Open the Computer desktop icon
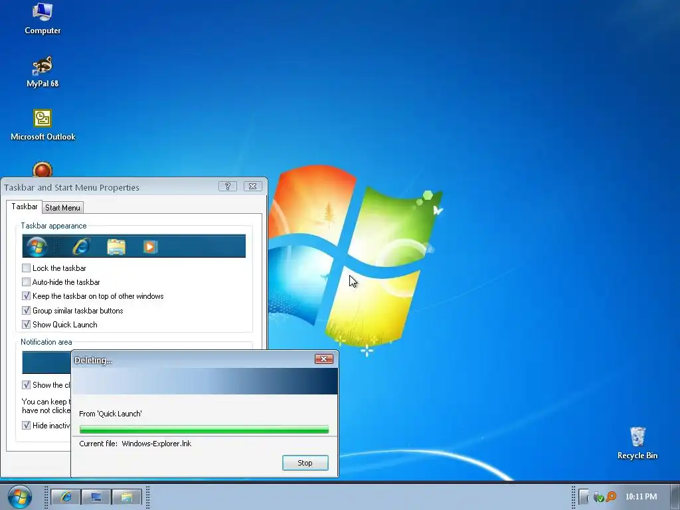This screenshot has height=510, width=680. tap(42, 19)
